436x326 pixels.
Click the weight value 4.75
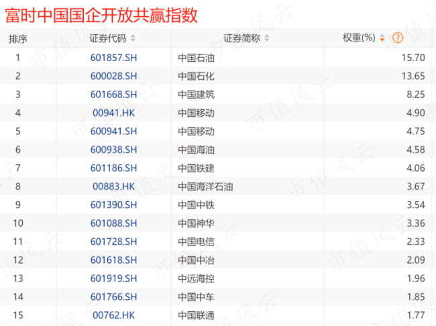point(416,131)
